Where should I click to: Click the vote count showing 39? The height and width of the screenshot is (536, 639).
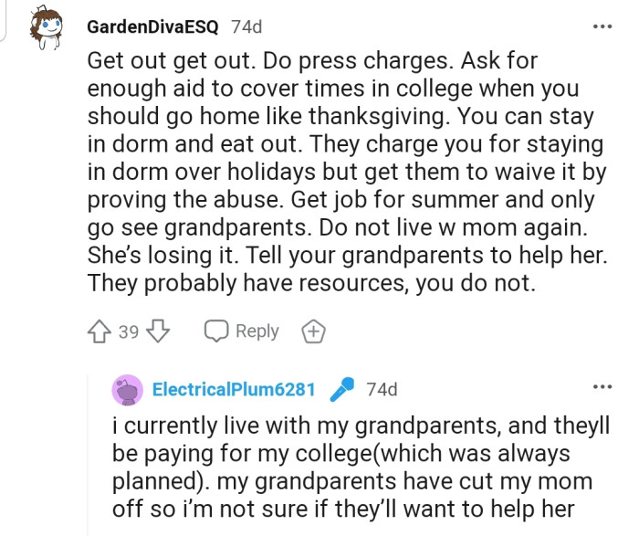click(129, 331)
